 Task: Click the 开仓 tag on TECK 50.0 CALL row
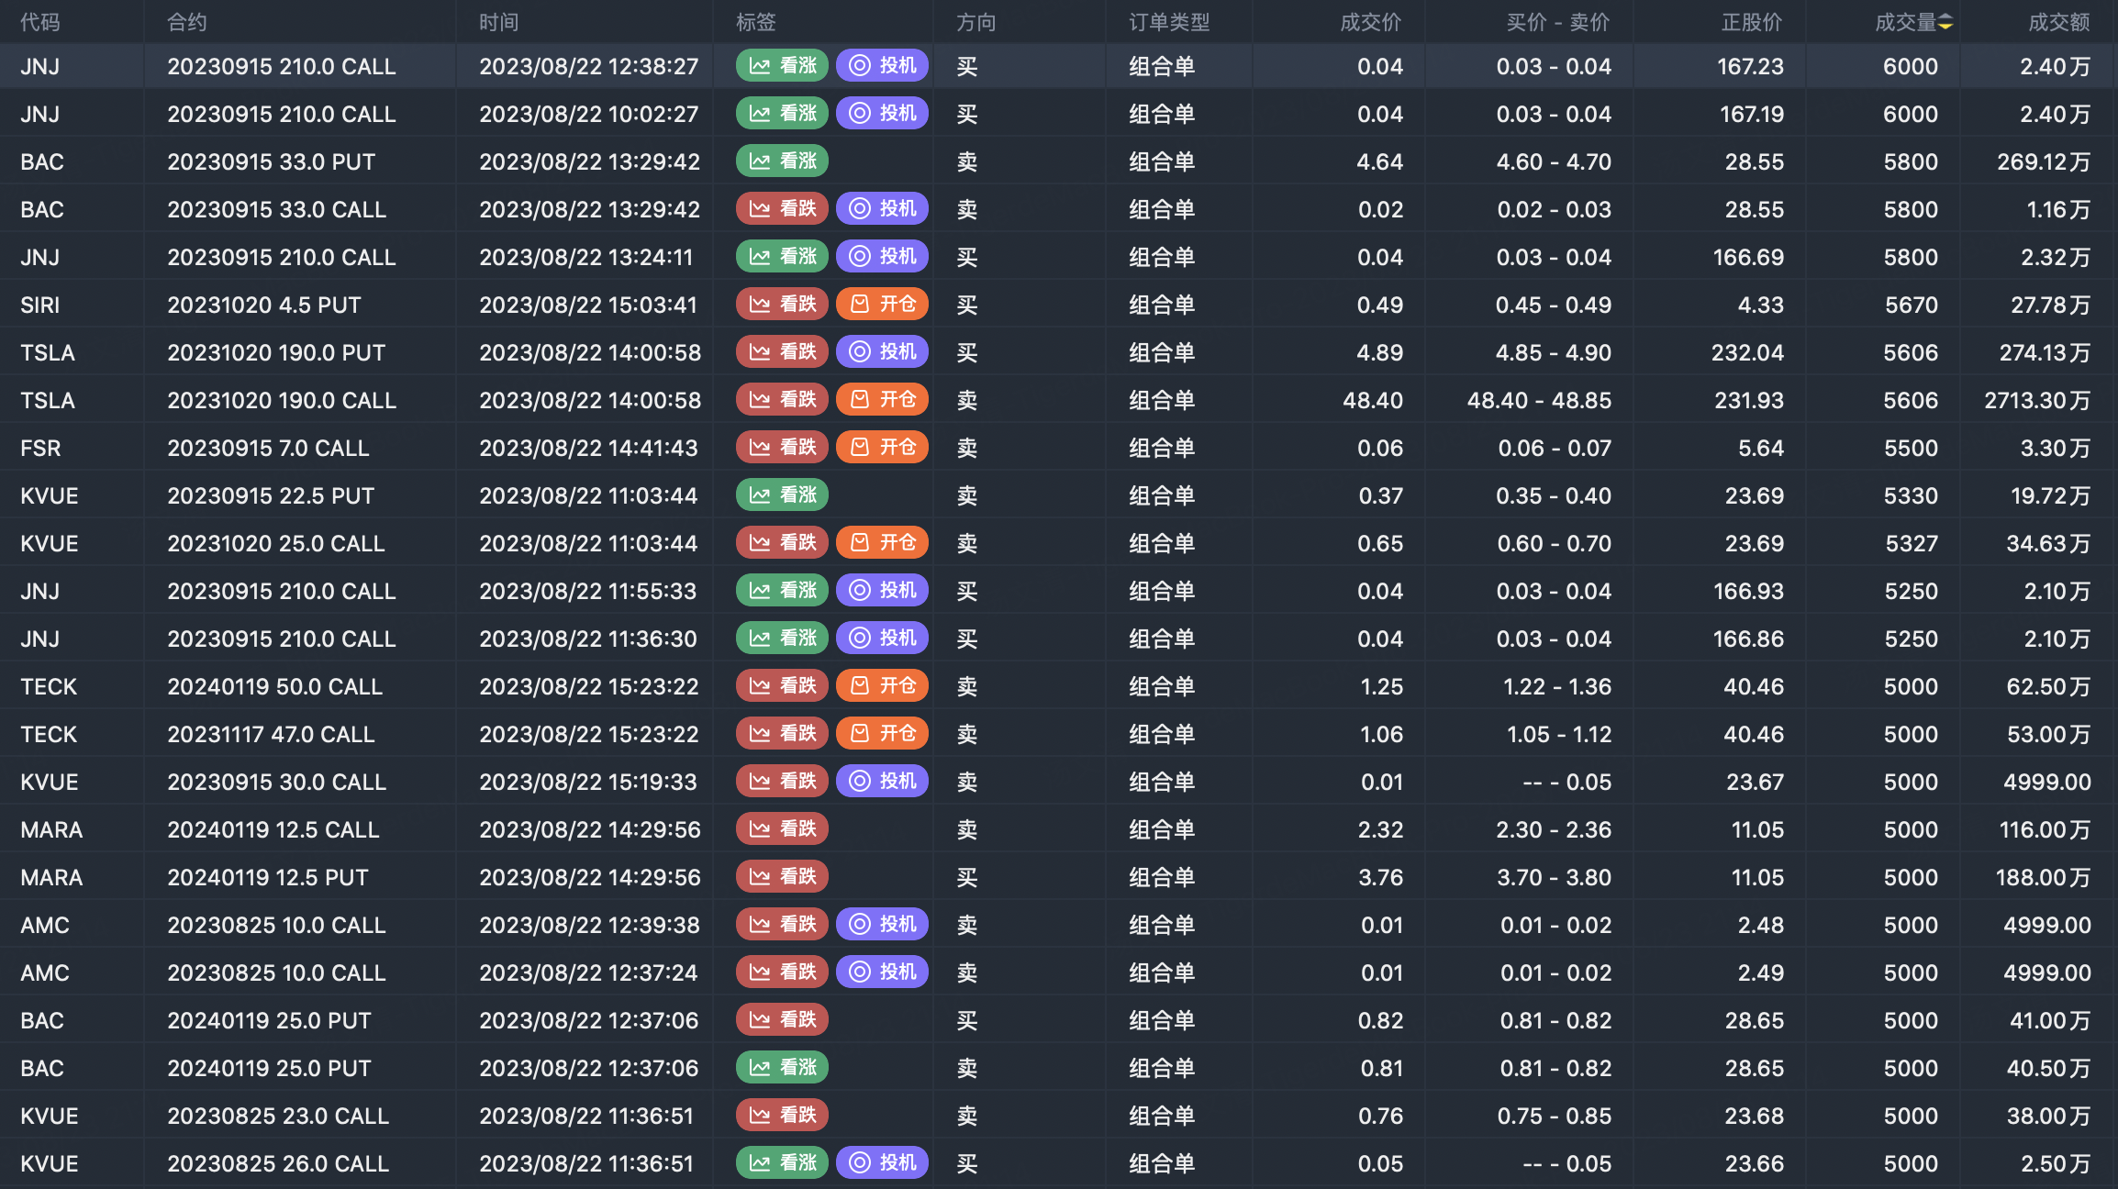point(882,686)
